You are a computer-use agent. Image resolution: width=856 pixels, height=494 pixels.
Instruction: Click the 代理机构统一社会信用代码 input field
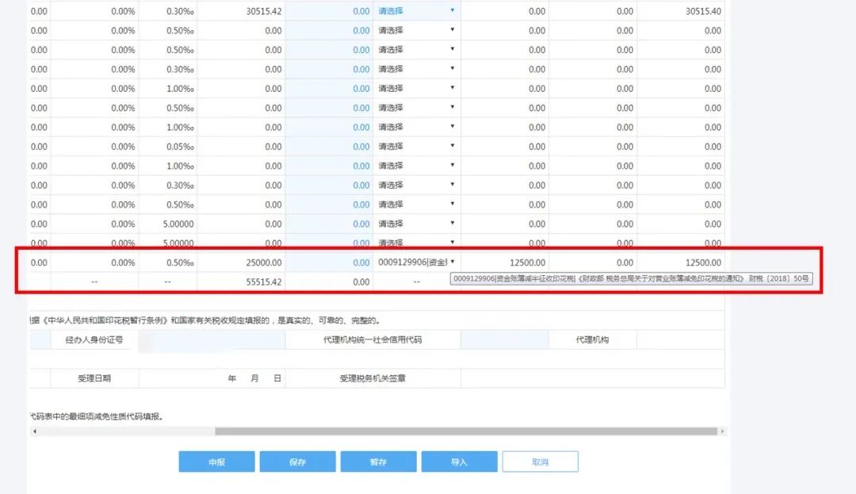pyautogui.click(x=504, y=340)
